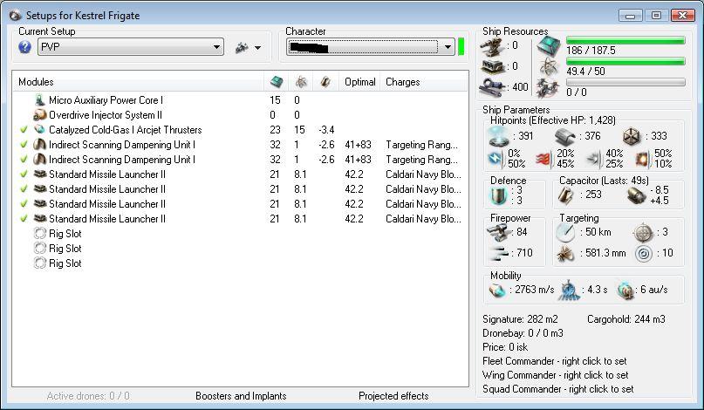Toggle the second Indirect Scanning Dampening Unit I checkmark
Screen dimensions: 704x410
point(24,160)
